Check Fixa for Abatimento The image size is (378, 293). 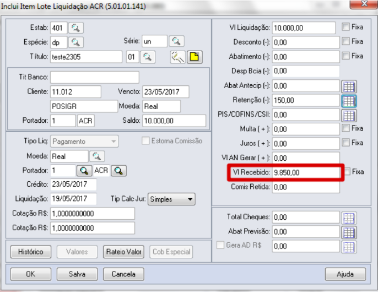345,56
